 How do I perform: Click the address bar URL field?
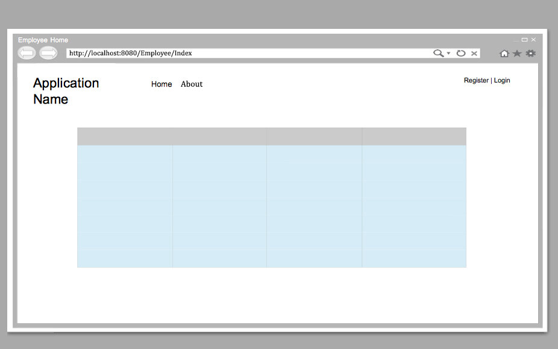249,54
